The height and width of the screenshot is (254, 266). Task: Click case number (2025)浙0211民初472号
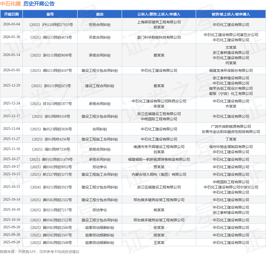[51, 86]
